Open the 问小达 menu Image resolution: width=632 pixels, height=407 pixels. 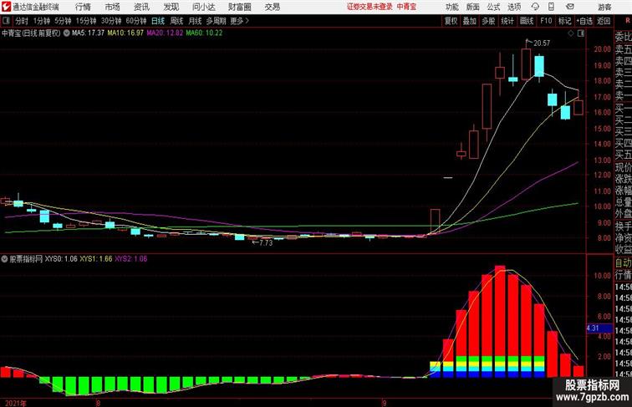[x=203, y=7]
